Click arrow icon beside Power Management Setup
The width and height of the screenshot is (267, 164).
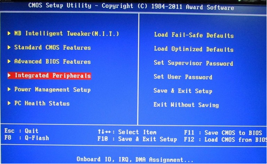[x=9, y=89]
